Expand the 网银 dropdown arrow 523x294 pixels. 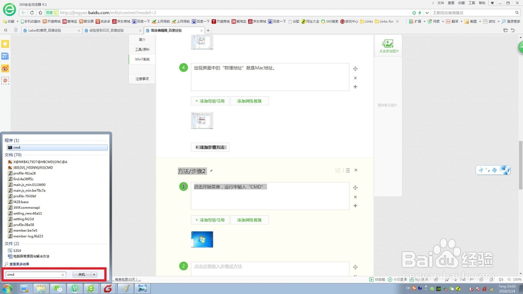[x=443, y=21]
